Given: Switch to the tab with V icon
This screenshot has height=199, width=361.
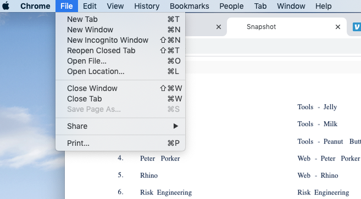Looking at the screenshot, I should coord(357,27).
